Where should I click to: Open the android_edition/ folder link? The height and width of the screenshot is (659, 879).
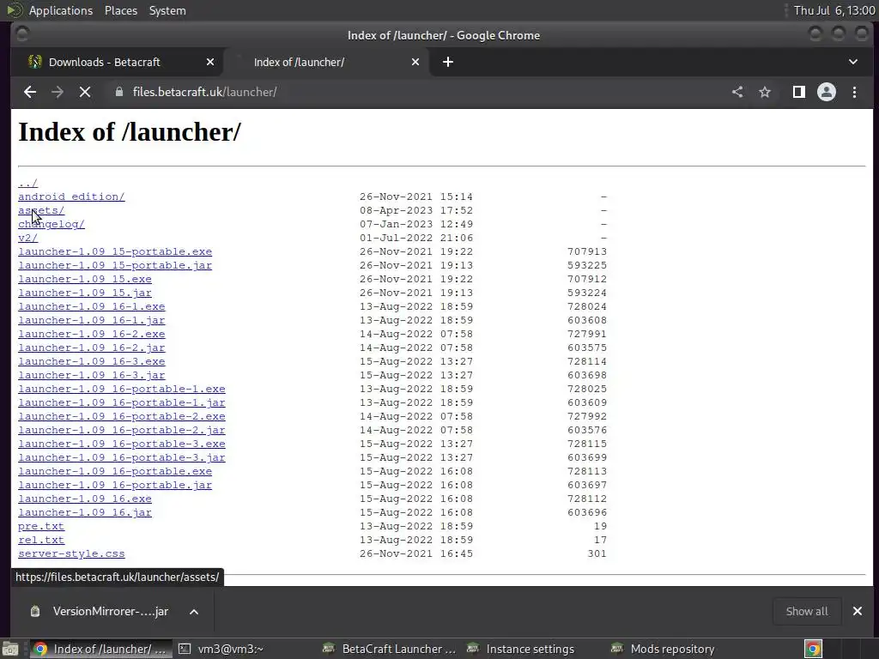pos(71,196)
